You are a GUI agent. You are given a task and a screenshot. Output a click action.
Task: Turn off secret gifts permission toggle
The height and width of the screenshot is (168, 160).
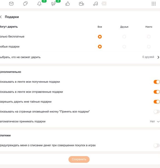click(157, 102)
